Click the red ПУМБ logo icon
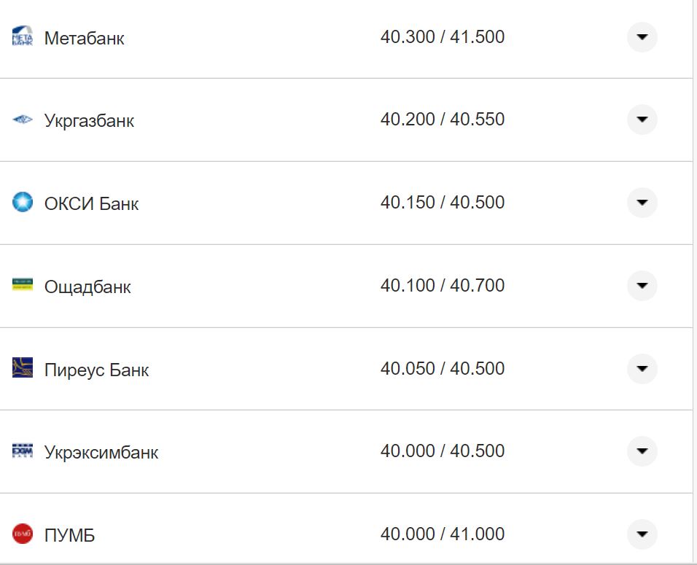Image resolution: width=697 pixels, height=565 pixels. click(x=23, y=534)
